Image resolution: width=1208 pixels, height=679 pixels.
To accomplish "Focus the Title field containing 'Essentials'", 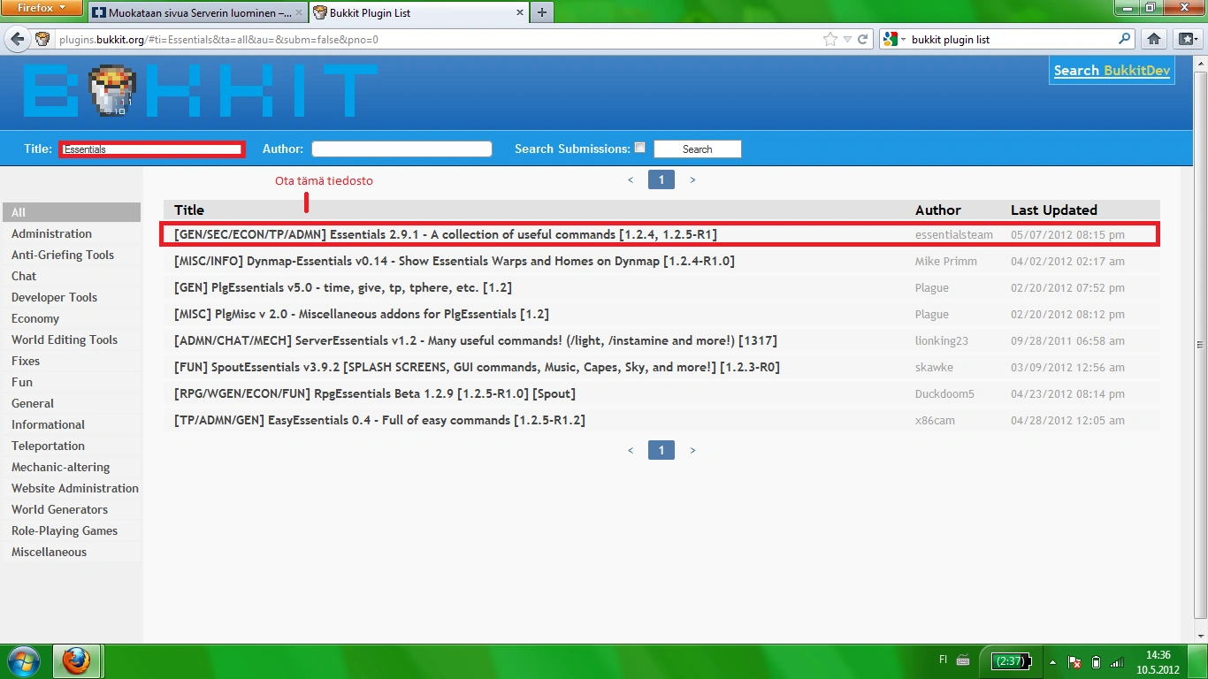I will pos(152,149).
